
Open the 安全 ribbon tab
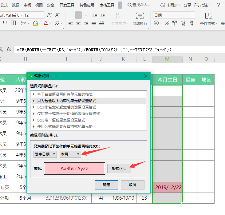coord(51,5)
